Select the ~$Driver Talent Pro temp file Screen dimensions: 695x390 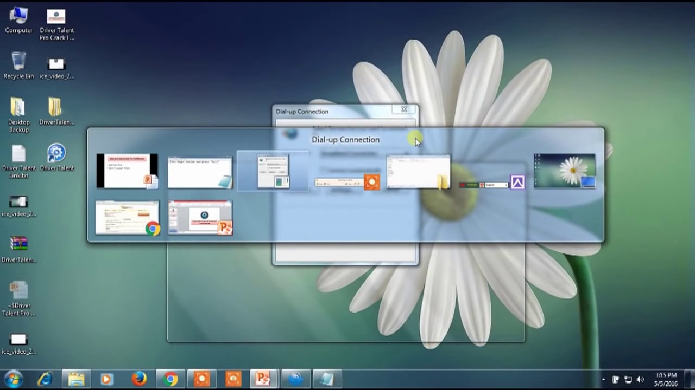[x=18, y=298]
